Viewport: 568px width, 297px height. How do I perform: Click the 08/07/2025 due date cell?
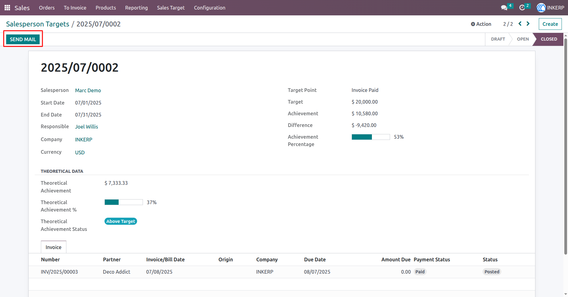[x=317, y=272]
